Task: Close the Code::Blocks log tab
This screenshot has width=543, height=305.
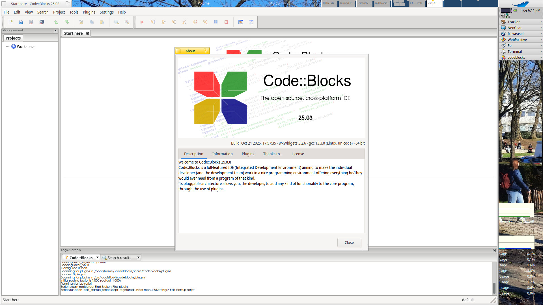Action: pyautogui.click(x=97, y=258)
